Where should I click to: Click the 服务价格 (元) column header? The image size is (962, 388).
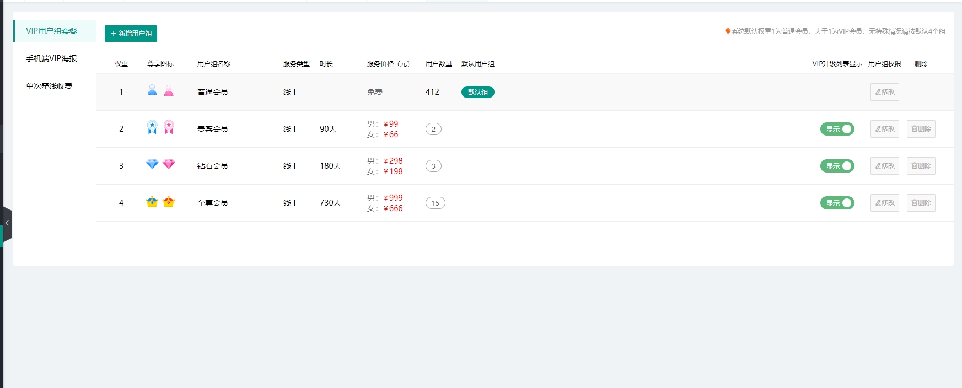389,64
